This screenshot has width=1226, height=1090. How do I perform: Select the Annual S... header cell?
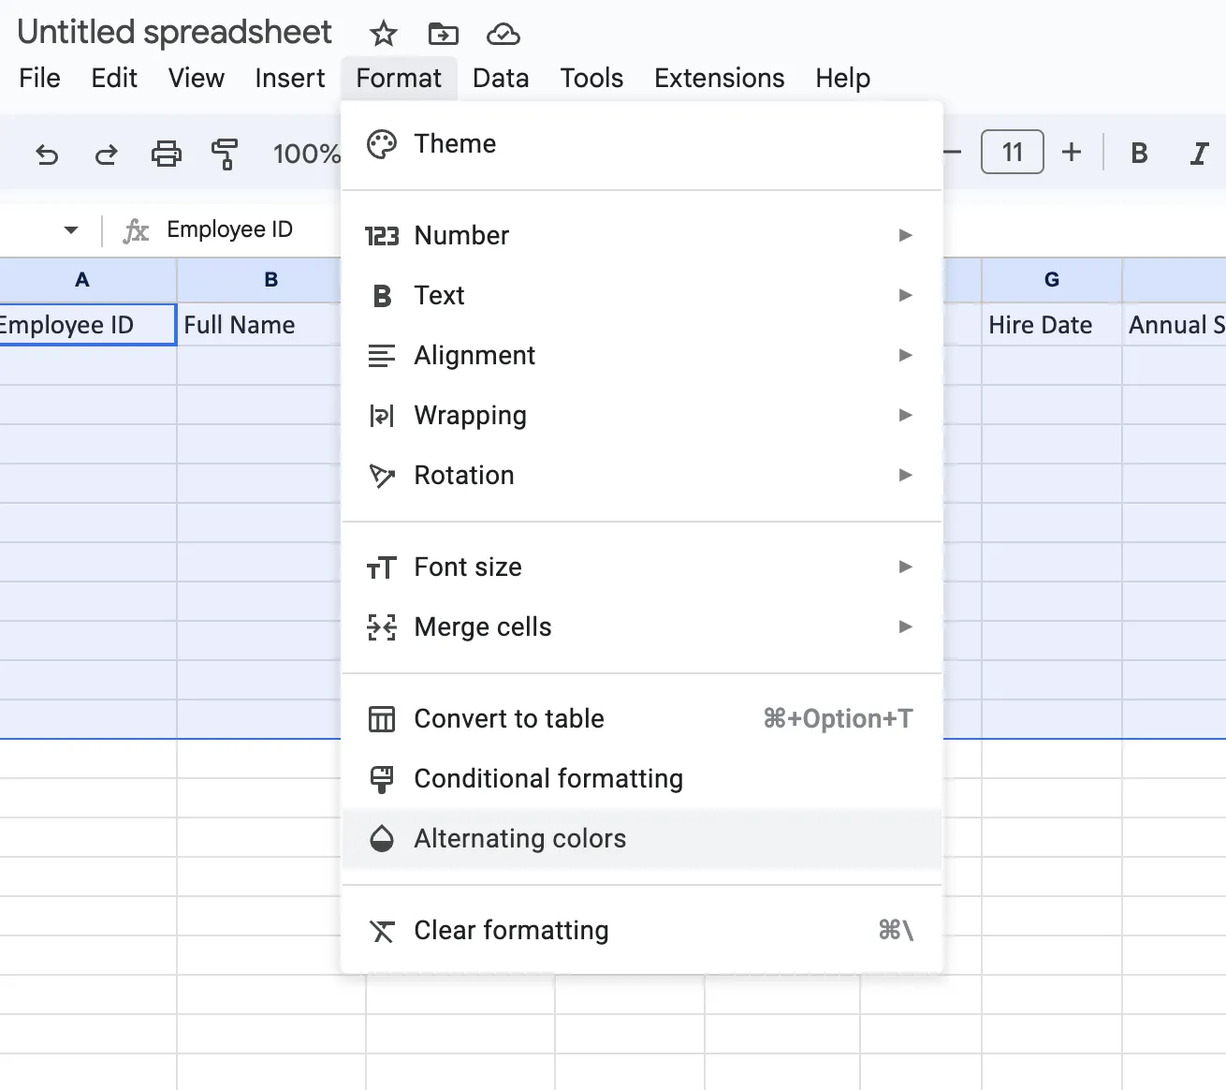pos(1175,325)
